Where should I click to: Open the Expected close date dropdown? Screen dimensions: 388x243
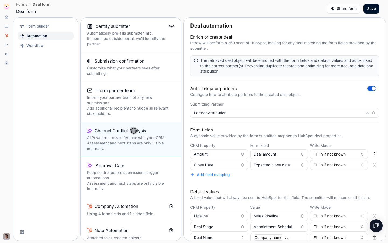(279, 165)
